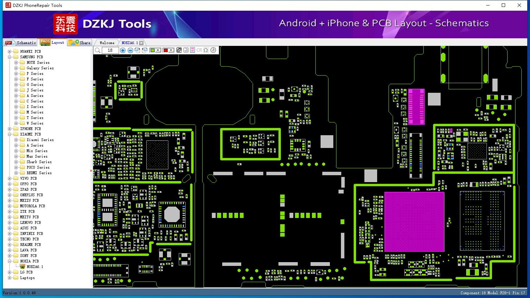Screen dimensions: 530x298
Task: Click the omega resistance icon
Action: 206,50
